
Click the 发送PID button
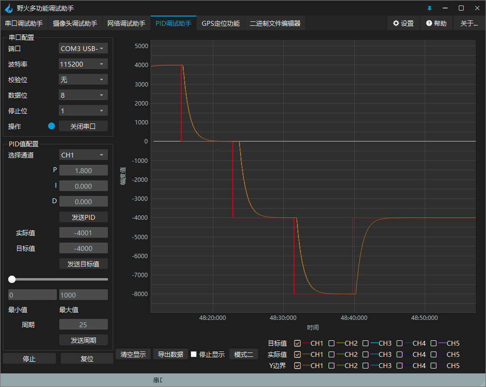click(x=83, y=217)
